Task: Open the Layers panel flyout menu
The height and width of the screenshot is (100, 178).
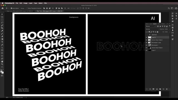Action: coord(170,24)
